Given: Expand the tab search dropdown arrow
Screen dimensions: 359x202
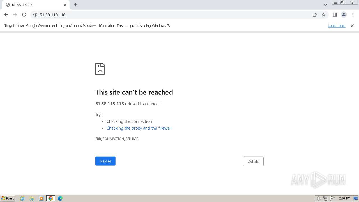Looking at the screenshot, I should tap(325, 5).
